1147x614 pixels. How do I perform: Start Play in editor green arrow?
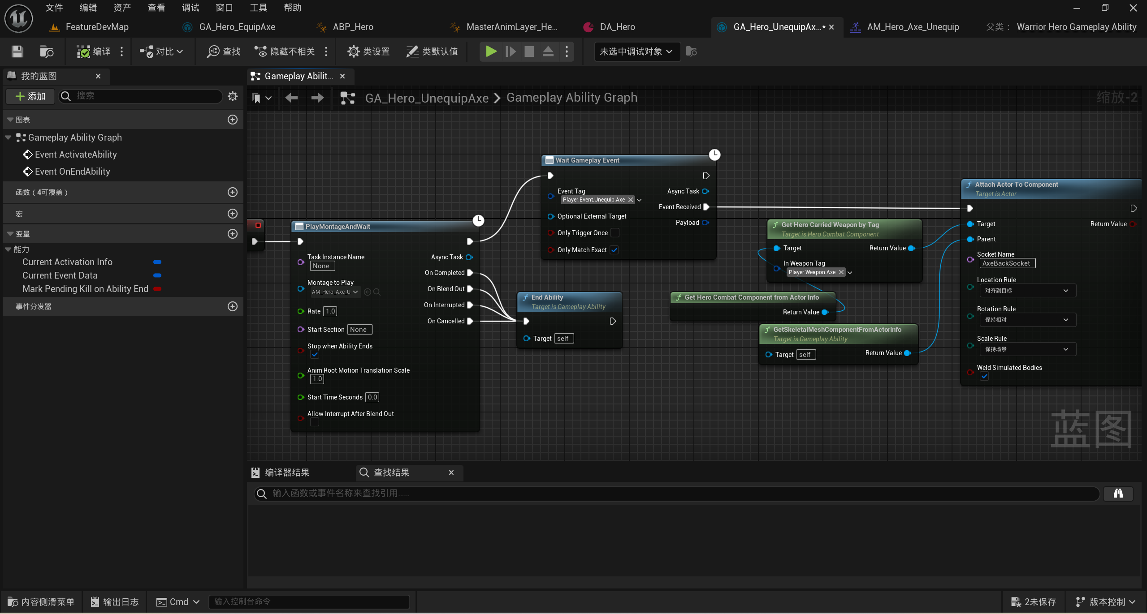491,52
